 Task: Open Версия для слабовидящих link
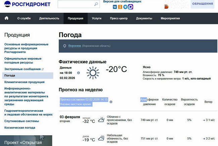click(122, 2)
